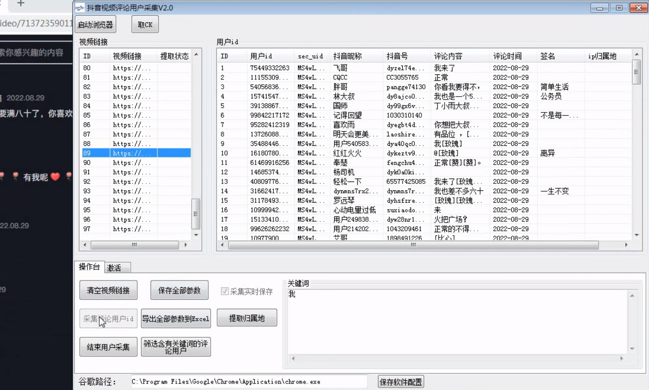649x390 pixels.
Task: Click the ip归属地 column header
Action: (x=608, y=56)
